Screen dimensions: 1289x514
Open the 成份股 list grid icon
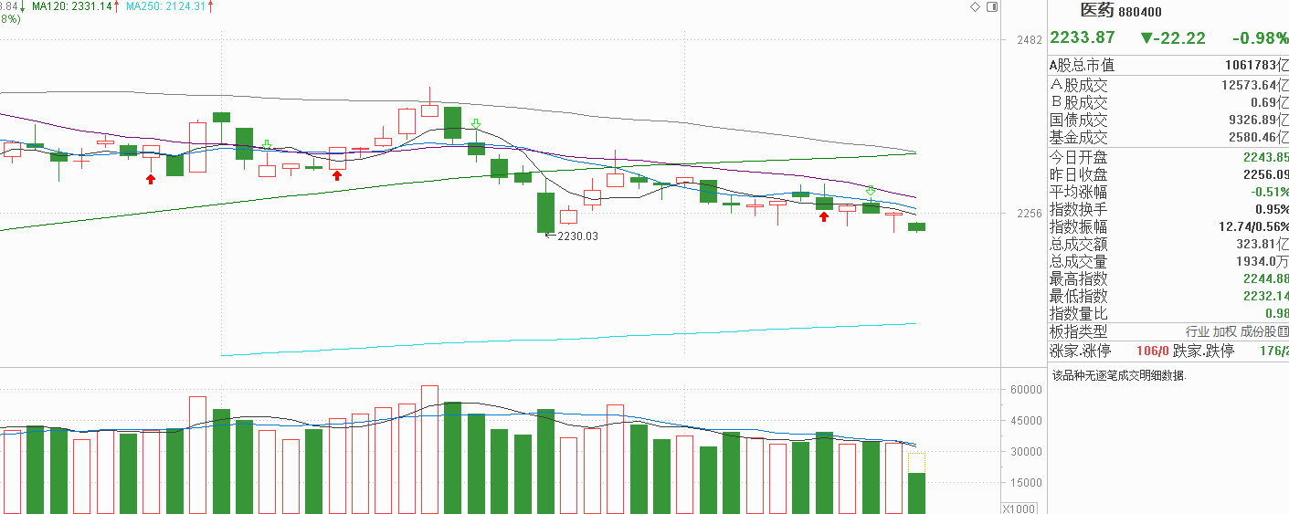(x=1284, y=331)
